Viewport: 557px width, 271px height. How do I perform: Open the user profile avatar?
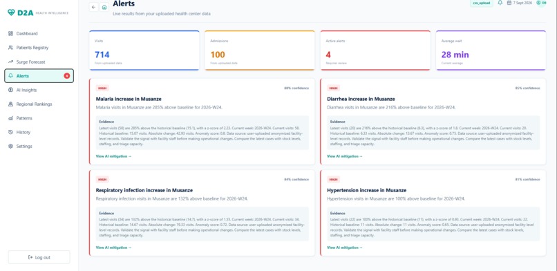coord(541,3)
